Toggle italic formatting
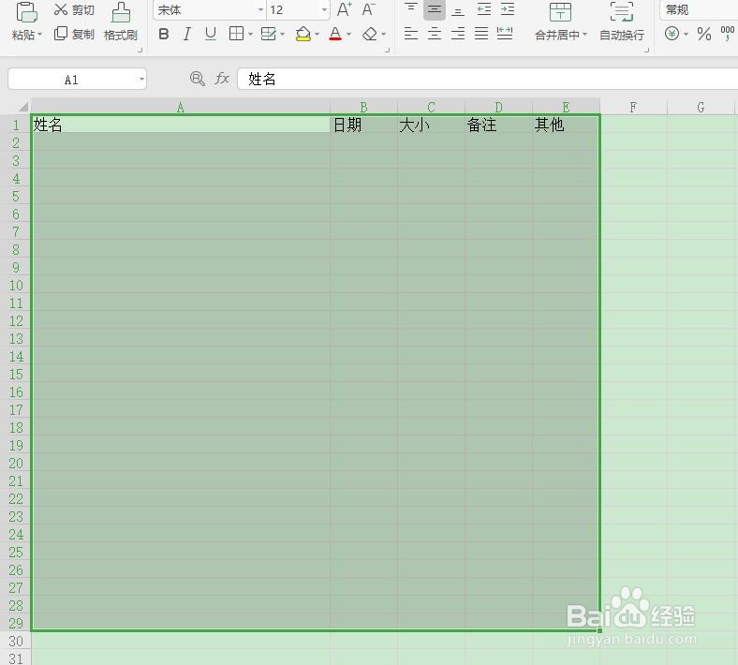738x665 pixels. coord(187,34)
